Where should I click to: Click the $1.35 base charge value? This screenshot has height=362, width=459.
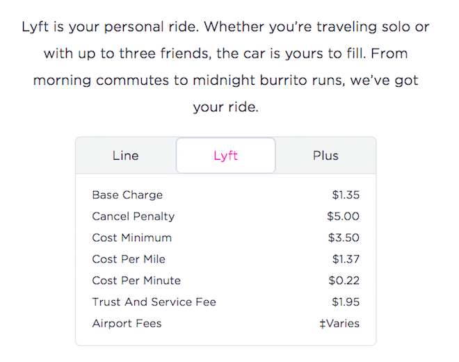(x=346, y=195)
